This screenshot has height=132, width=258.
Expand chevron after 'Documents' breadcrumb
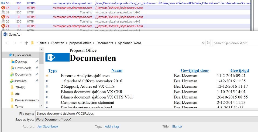click(x=116, y=43)
